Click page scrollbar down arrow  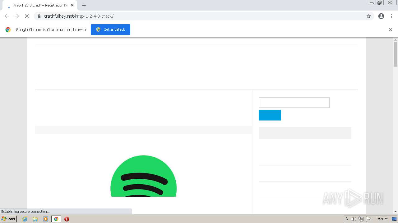396,212
